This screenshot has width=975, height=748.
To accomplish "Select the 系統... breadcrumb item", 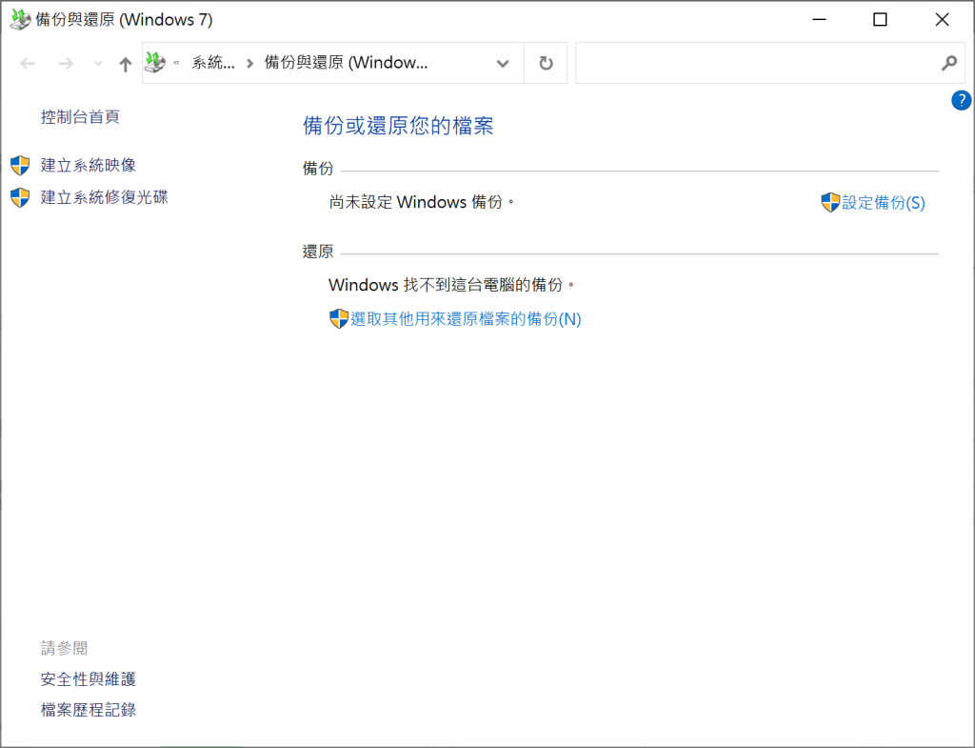I will click(213, 64).
